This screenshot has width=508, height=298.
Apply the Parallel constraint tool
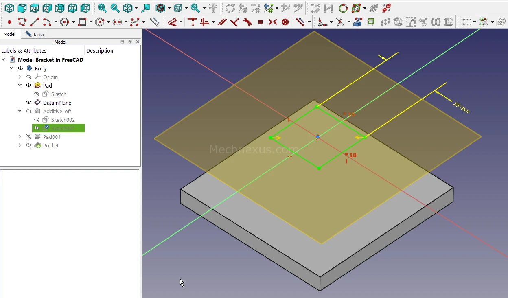pos(222,22)
